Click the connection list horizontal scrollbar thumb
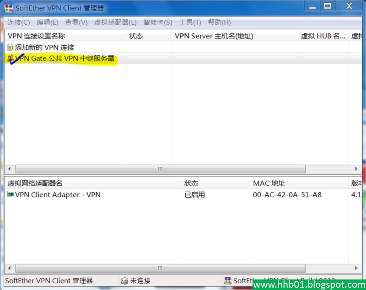Viewport: 366px width, 290px height. (x=160, y=169)
